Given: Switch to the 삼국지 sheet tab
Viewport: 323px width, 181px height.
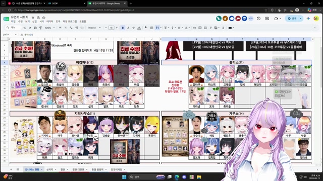Looking at the screenshot, I should tap(51, 169).
